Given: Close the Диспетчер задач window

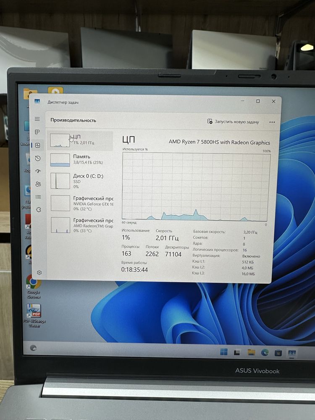Looking at the screenshot, I should click(273, 101).
